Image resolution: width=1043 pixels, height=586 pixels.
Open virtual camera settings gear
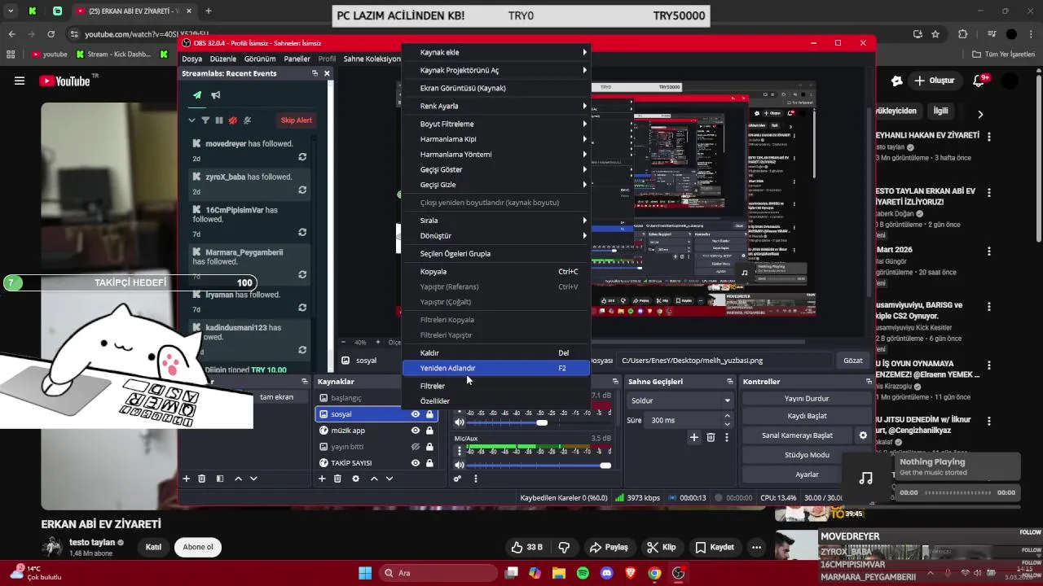pyautogui.click(x=863, y=435)
